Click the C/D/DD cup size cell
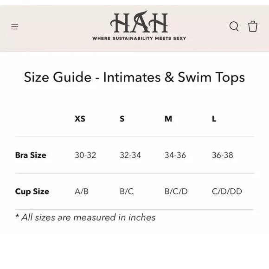269x269 pixels. 227,192
